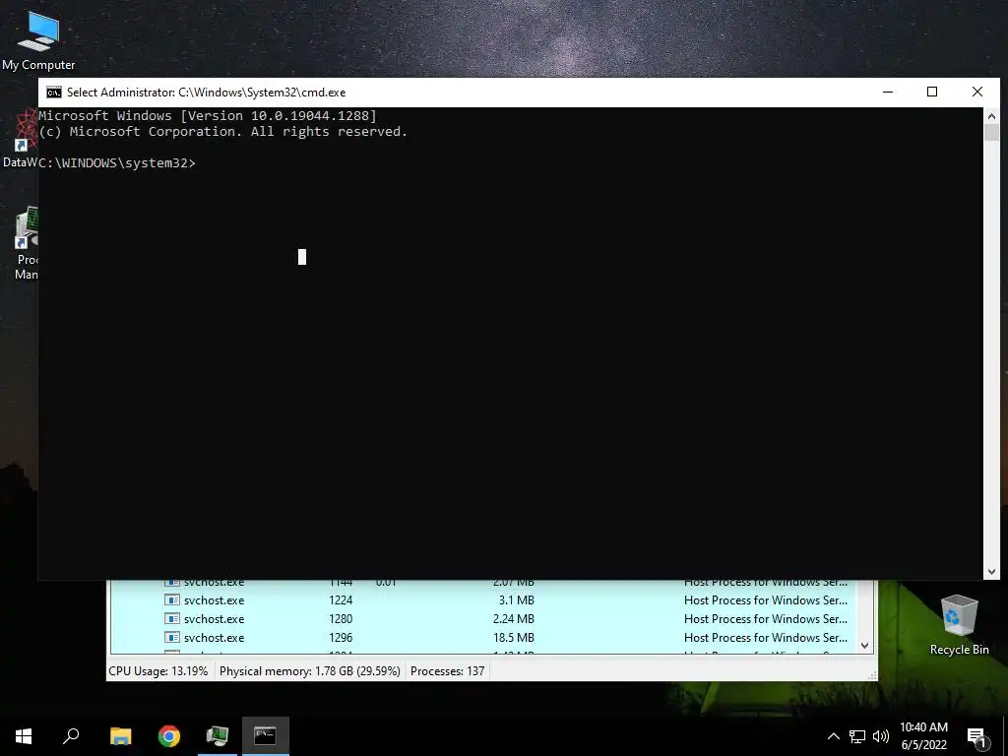This screenshot has height=756, width=1008.
Task: Select the svchost.exe row with PID 1296
Action: pyautogui.click(x=484, y=637)
